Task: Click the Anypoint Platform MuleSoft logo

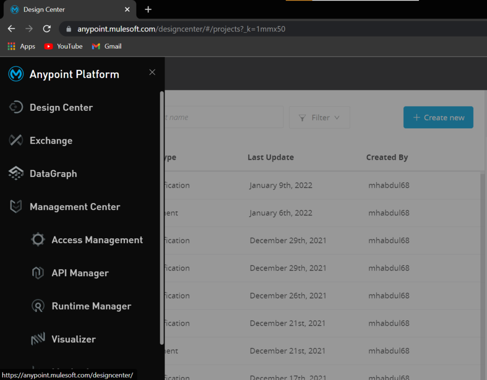Action: (16, 74)
